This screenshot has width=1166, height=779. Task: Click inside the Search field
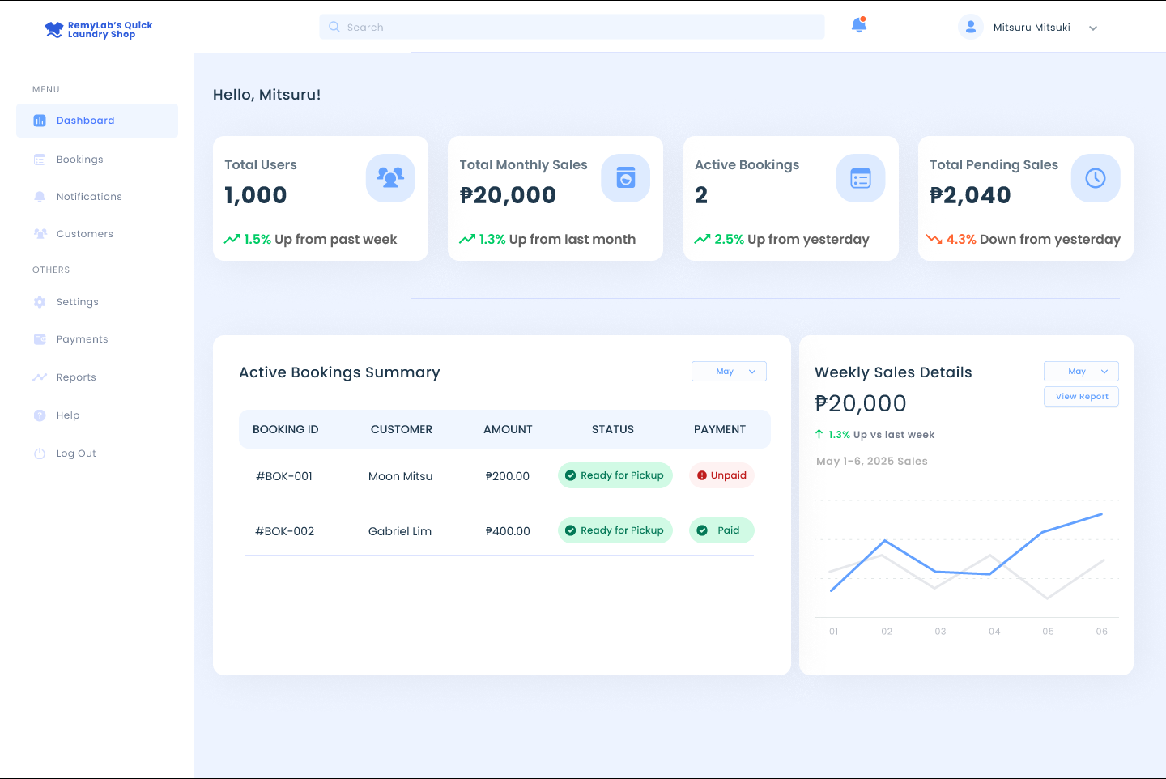[571, 27]
